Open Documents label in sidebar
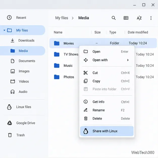158x158 pixels. coord(27,61)
